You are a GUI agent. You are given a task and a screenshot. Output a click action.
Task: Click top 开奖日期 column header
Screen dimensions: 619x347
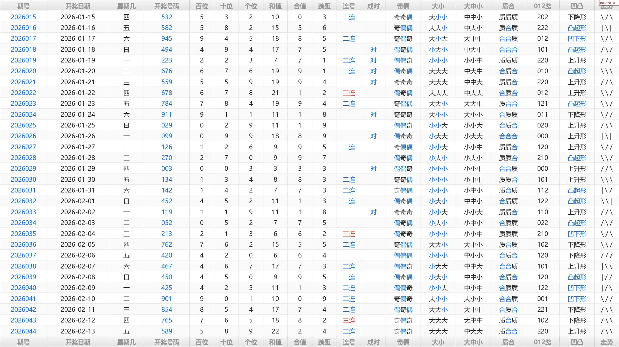click(x=78, y=6)
